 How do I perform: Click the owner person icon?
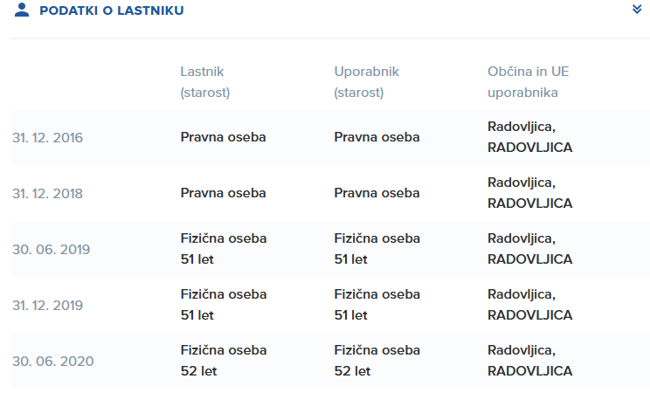(22, 10)
